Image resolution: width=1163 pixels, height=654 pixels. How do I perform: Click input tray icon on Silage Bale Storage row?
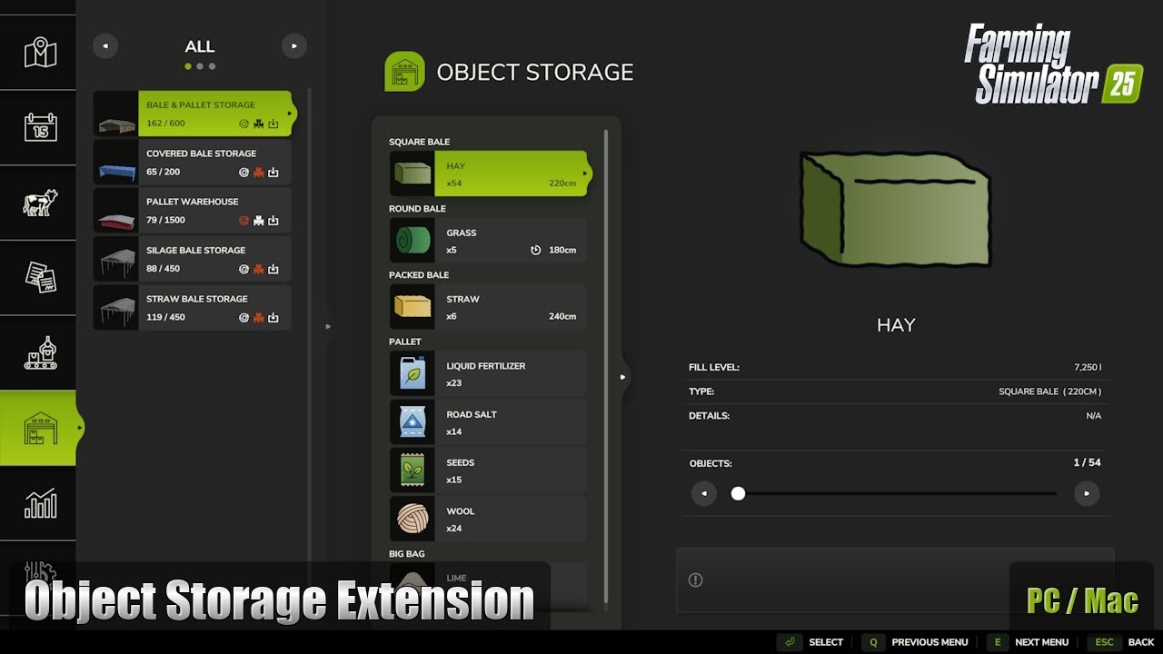coord(273,269)
